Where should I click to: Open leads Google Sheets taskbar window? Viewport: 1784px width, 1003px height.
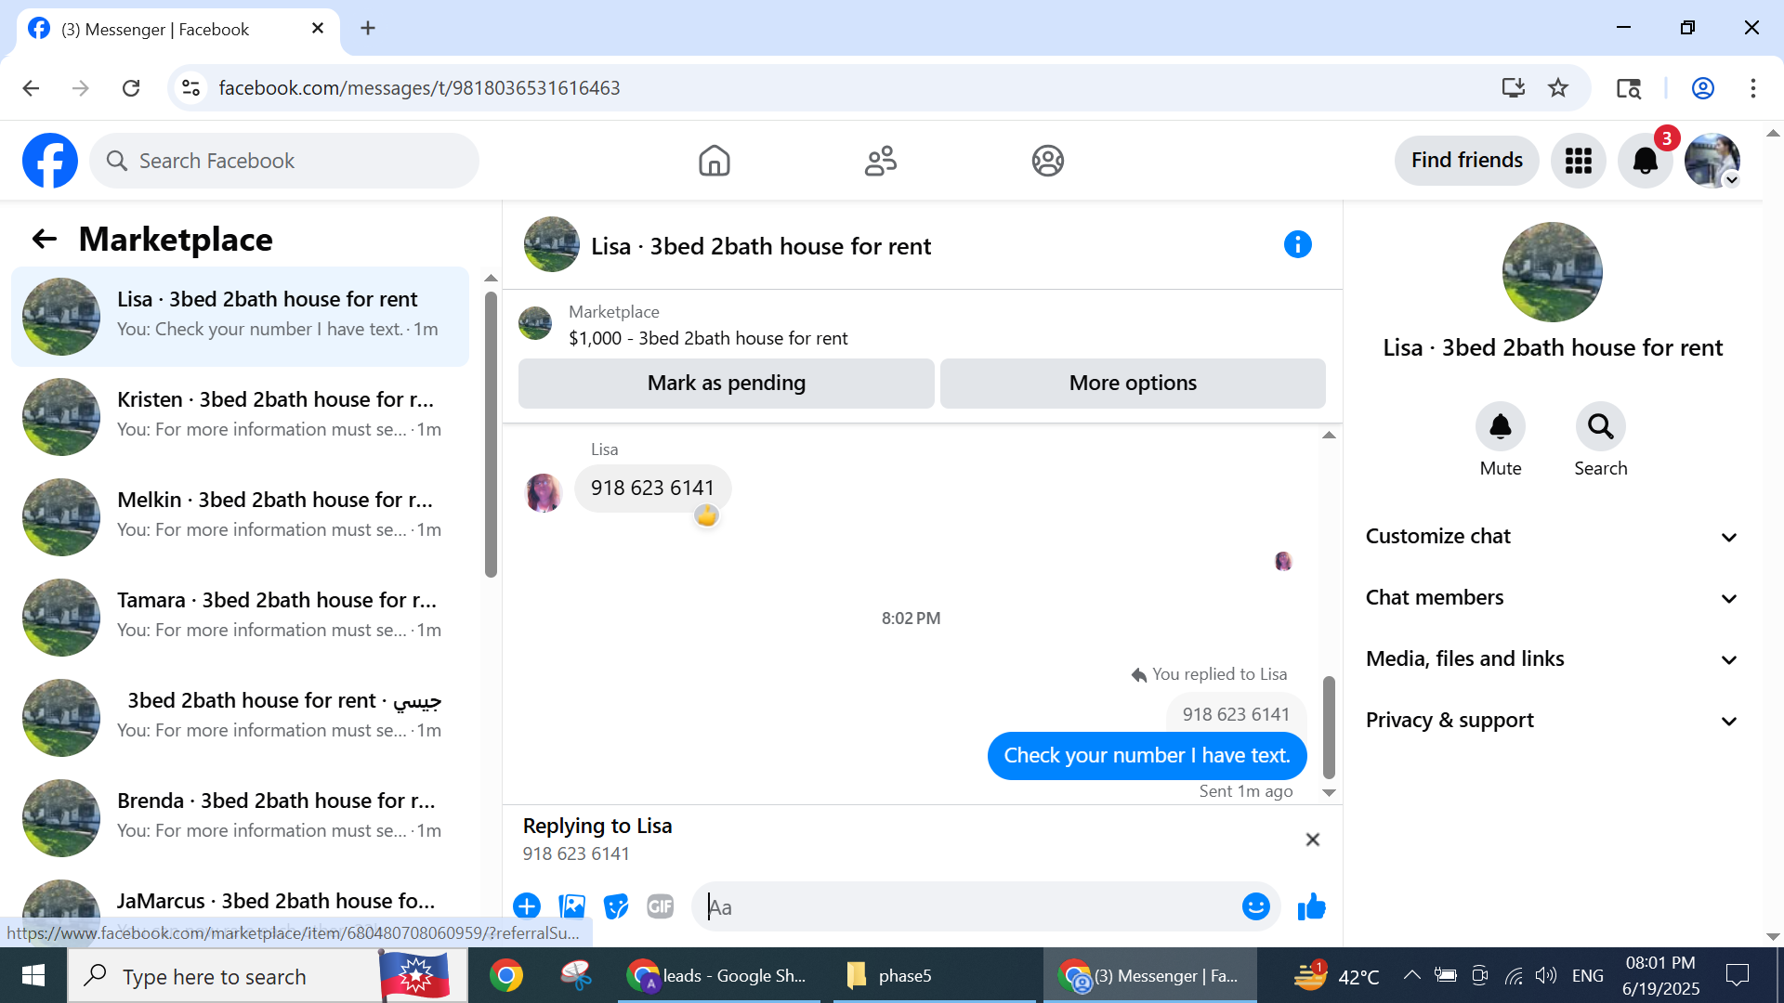[x=719, y=975]
